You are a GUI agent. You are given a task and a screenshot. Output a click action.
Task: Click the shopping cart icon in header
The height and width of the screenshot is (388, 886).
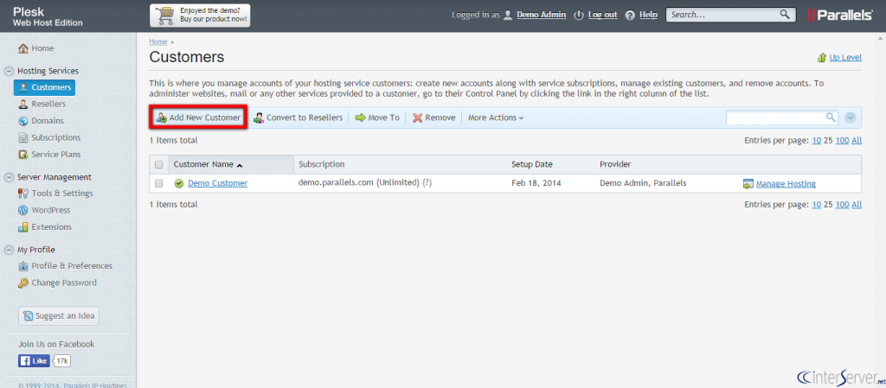coord(165,16)
